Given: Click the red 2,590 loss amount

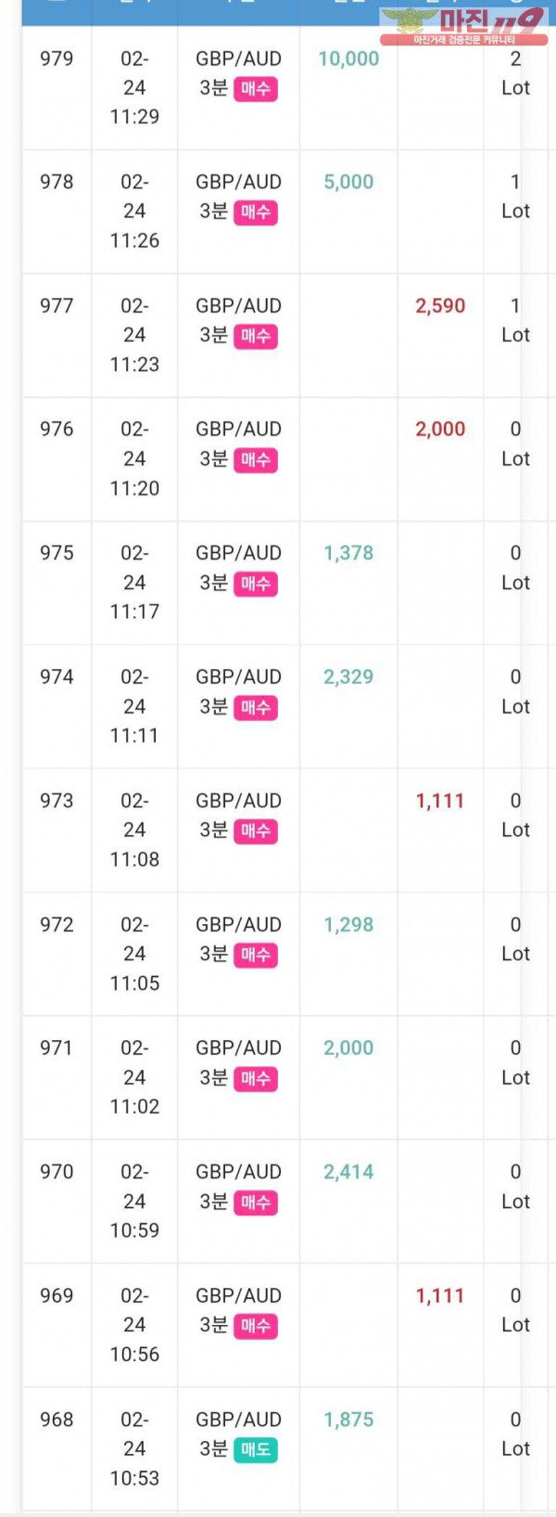Looking at the screenshot, I should [440, 306].
